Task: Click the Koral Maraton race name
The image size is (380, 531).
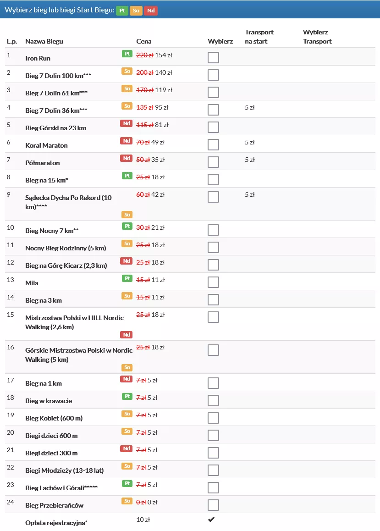Action: point(46,145)
